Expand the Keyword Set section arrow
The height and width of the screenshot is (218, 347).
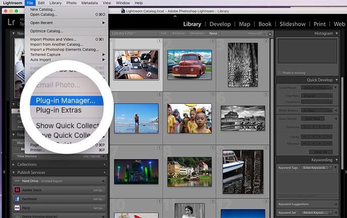click(x=336, y=212)
